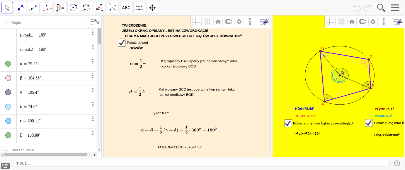Open options menu for ζ = 150.89° row

click(93, 133)
